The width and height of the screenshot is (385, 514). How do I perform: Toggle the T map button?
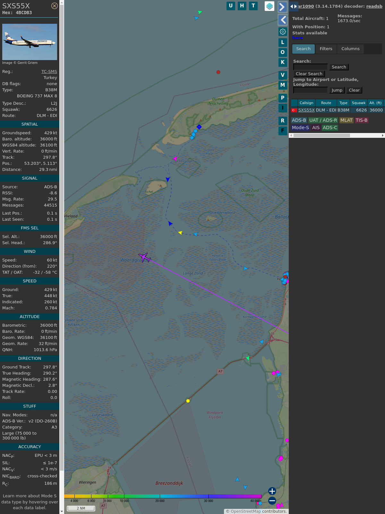tap(253, 6)
